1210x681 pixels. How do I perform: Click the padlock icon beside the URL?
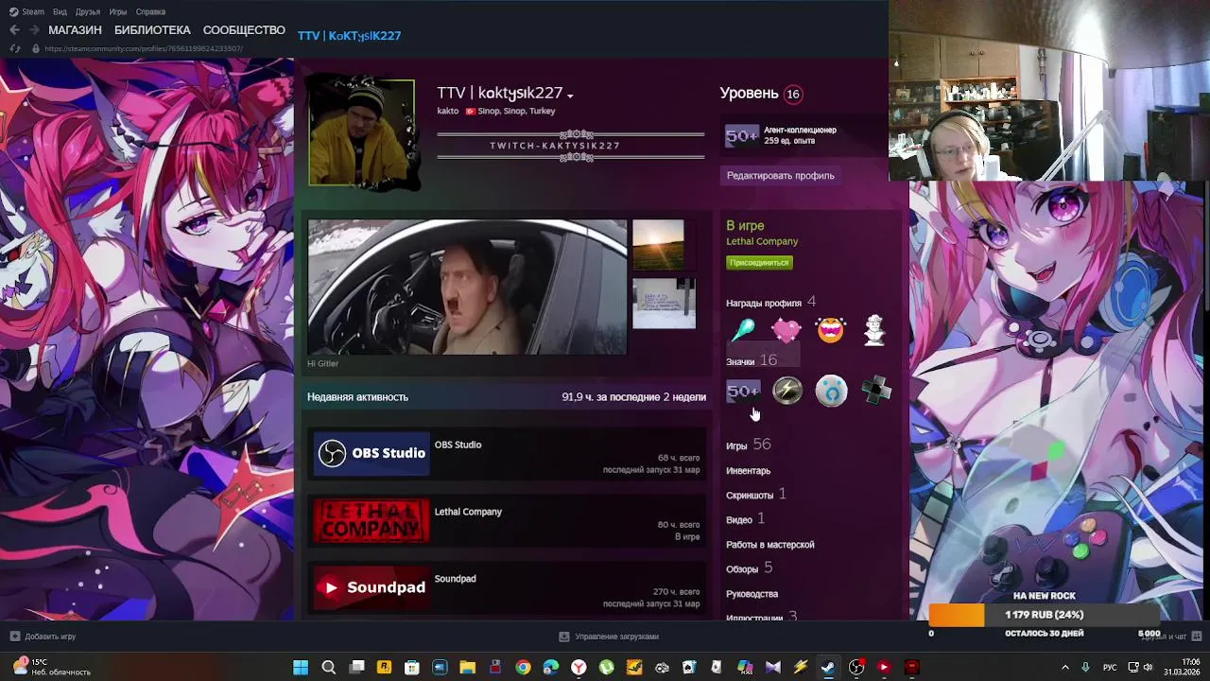(x=36, y=48)
